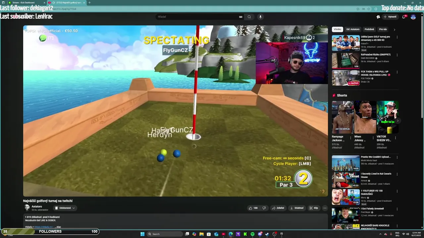Viewport: 424px width, 238px height.
Task: Open Windows Start menu
Action: (x=142, y=234)
